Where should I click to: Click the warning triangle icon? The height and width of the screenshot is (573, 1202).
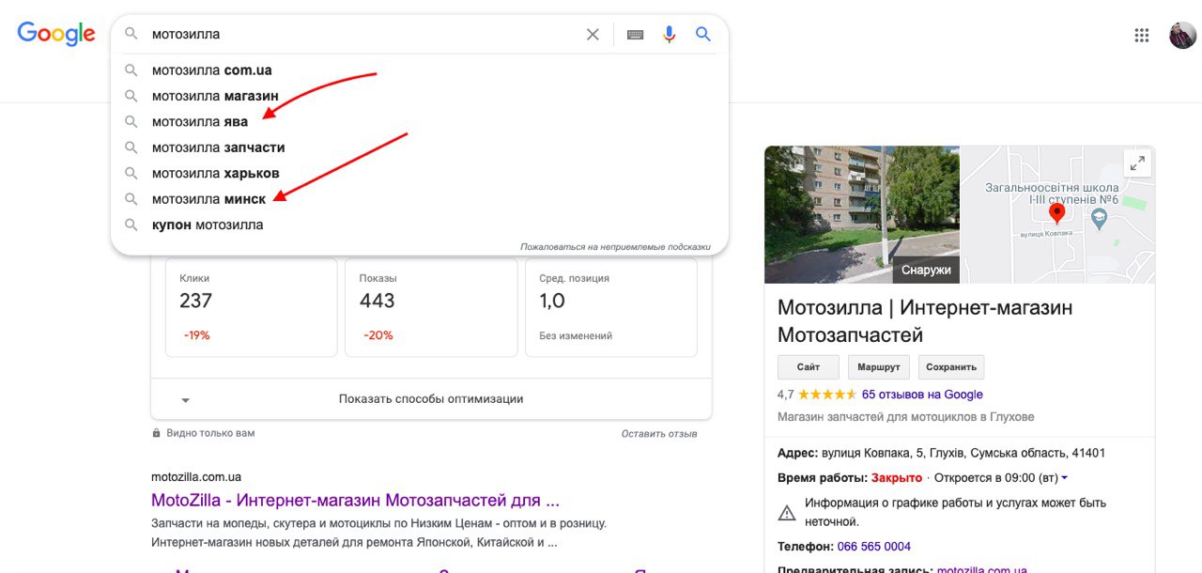787,513
